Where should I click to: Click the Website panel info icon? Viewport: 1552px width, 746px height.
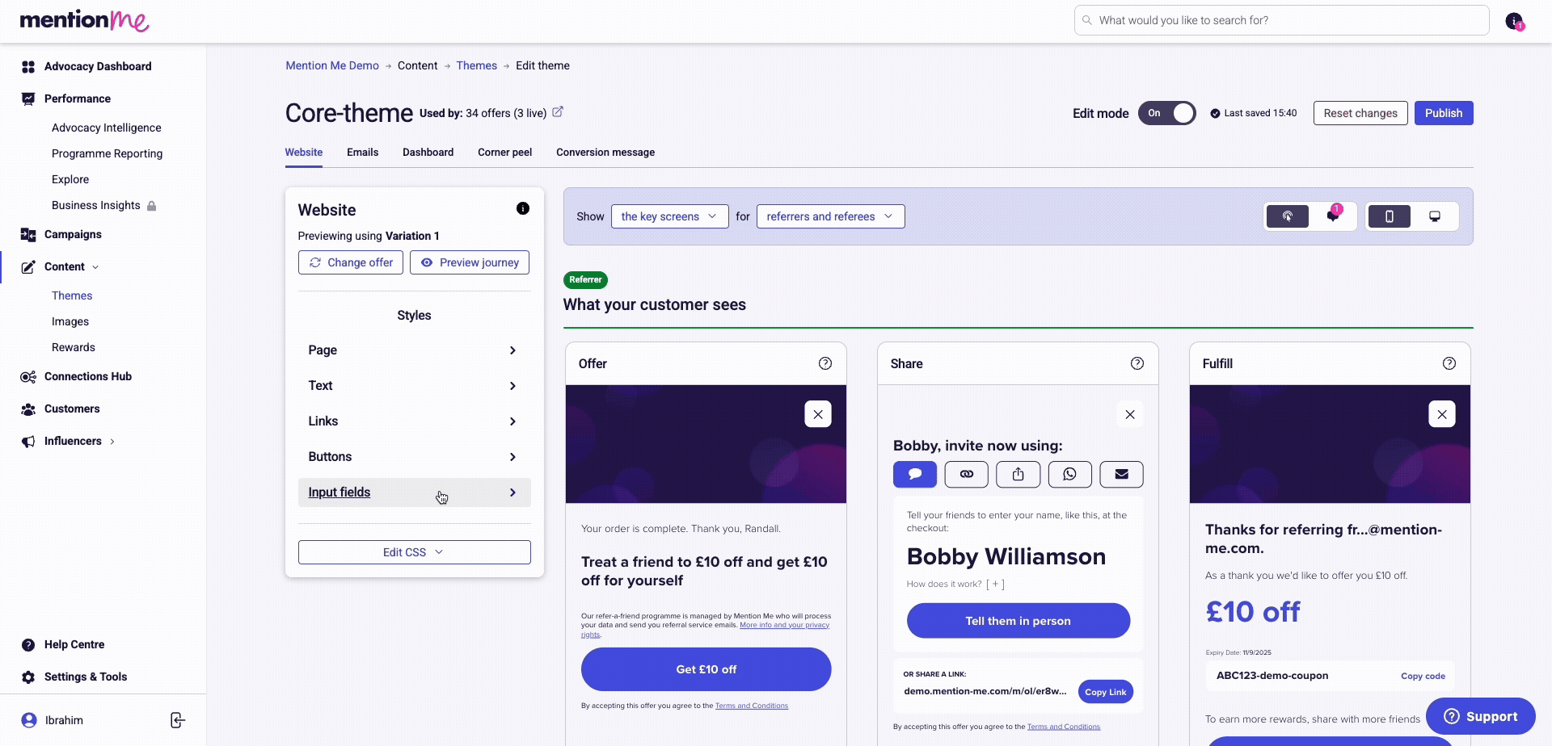(523, 208)
